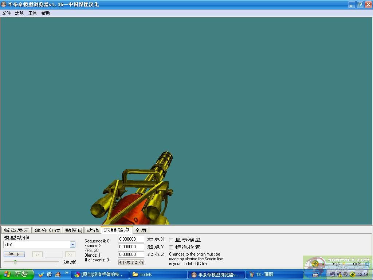Expand the quick launch overflow chevron

67,272
